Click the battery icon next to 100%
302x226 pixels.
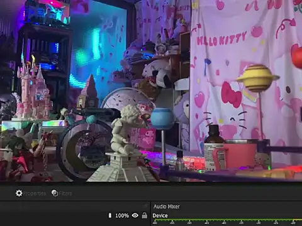coord(110,215)
